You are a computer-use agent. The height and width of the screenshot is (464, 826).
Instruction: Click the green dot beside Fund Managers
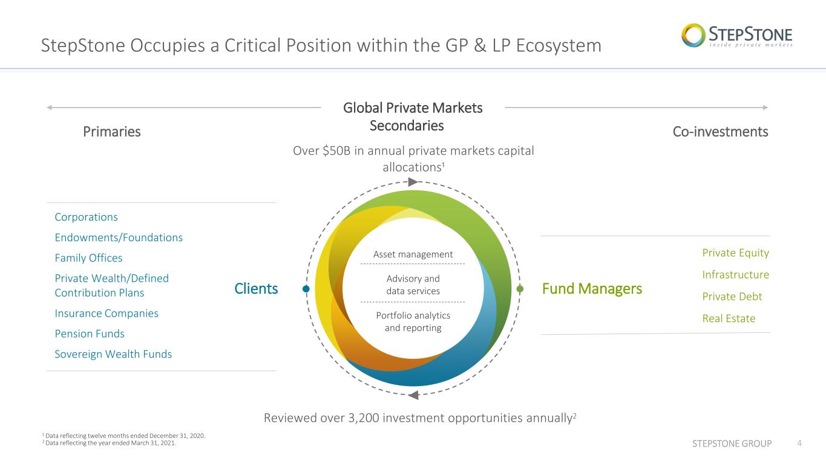pyautogui.click(x=520, y=289)
